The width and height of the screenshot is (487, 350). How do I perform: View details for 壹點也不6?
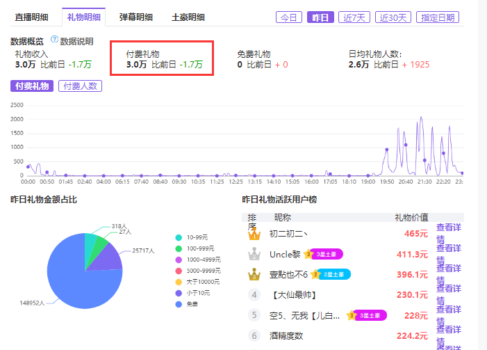pos(449,274)
